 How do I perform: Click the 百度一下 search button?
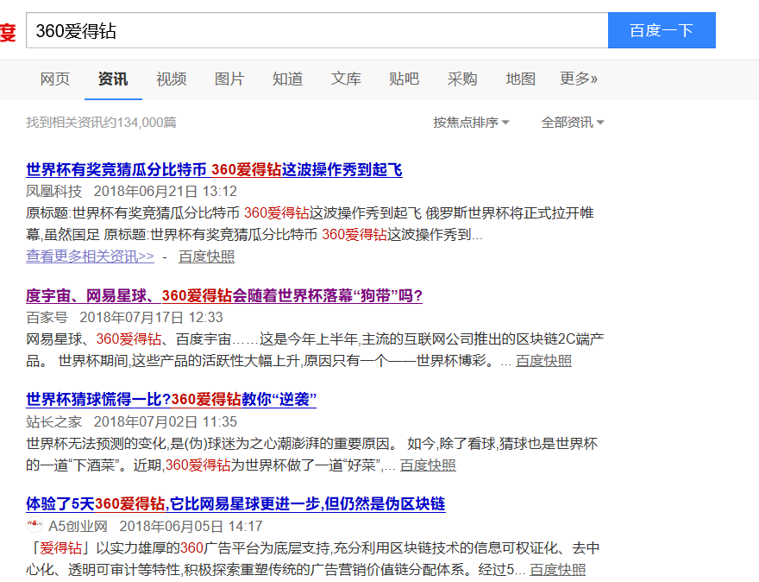coord(662,30)
